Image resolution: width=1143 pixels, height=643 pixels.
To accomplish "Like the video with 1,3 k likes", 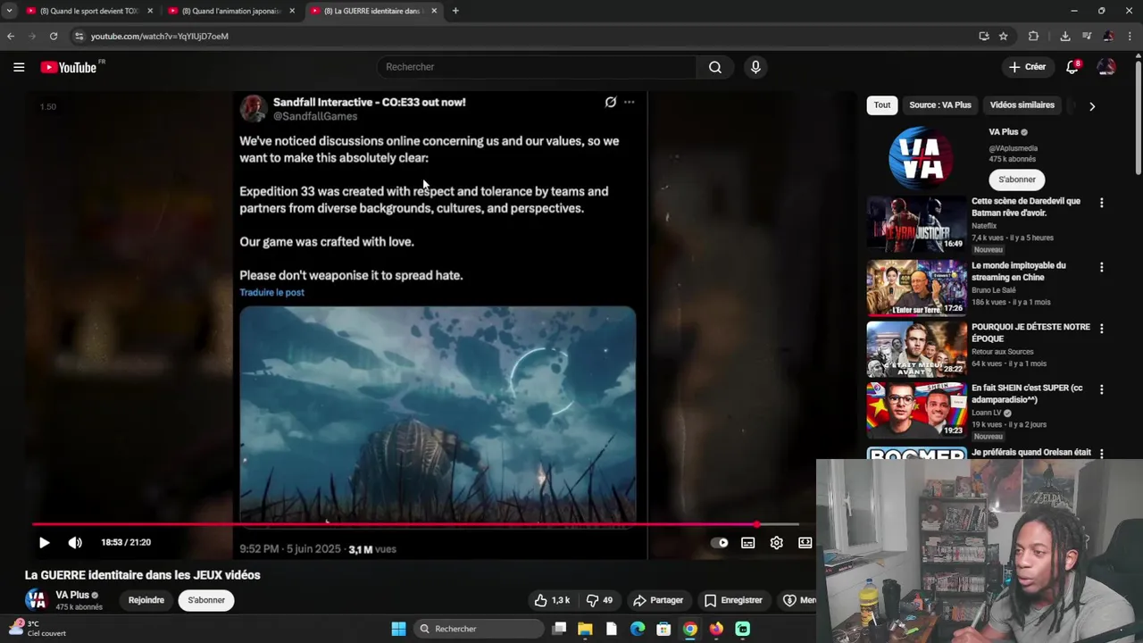I will [552, 600].
